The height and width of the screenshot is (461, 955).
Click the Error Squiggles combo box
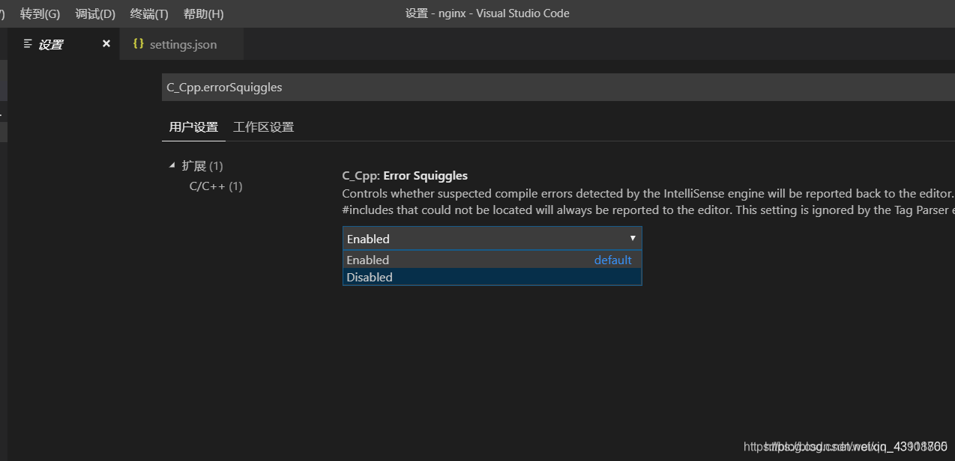(x=480, y=239)
